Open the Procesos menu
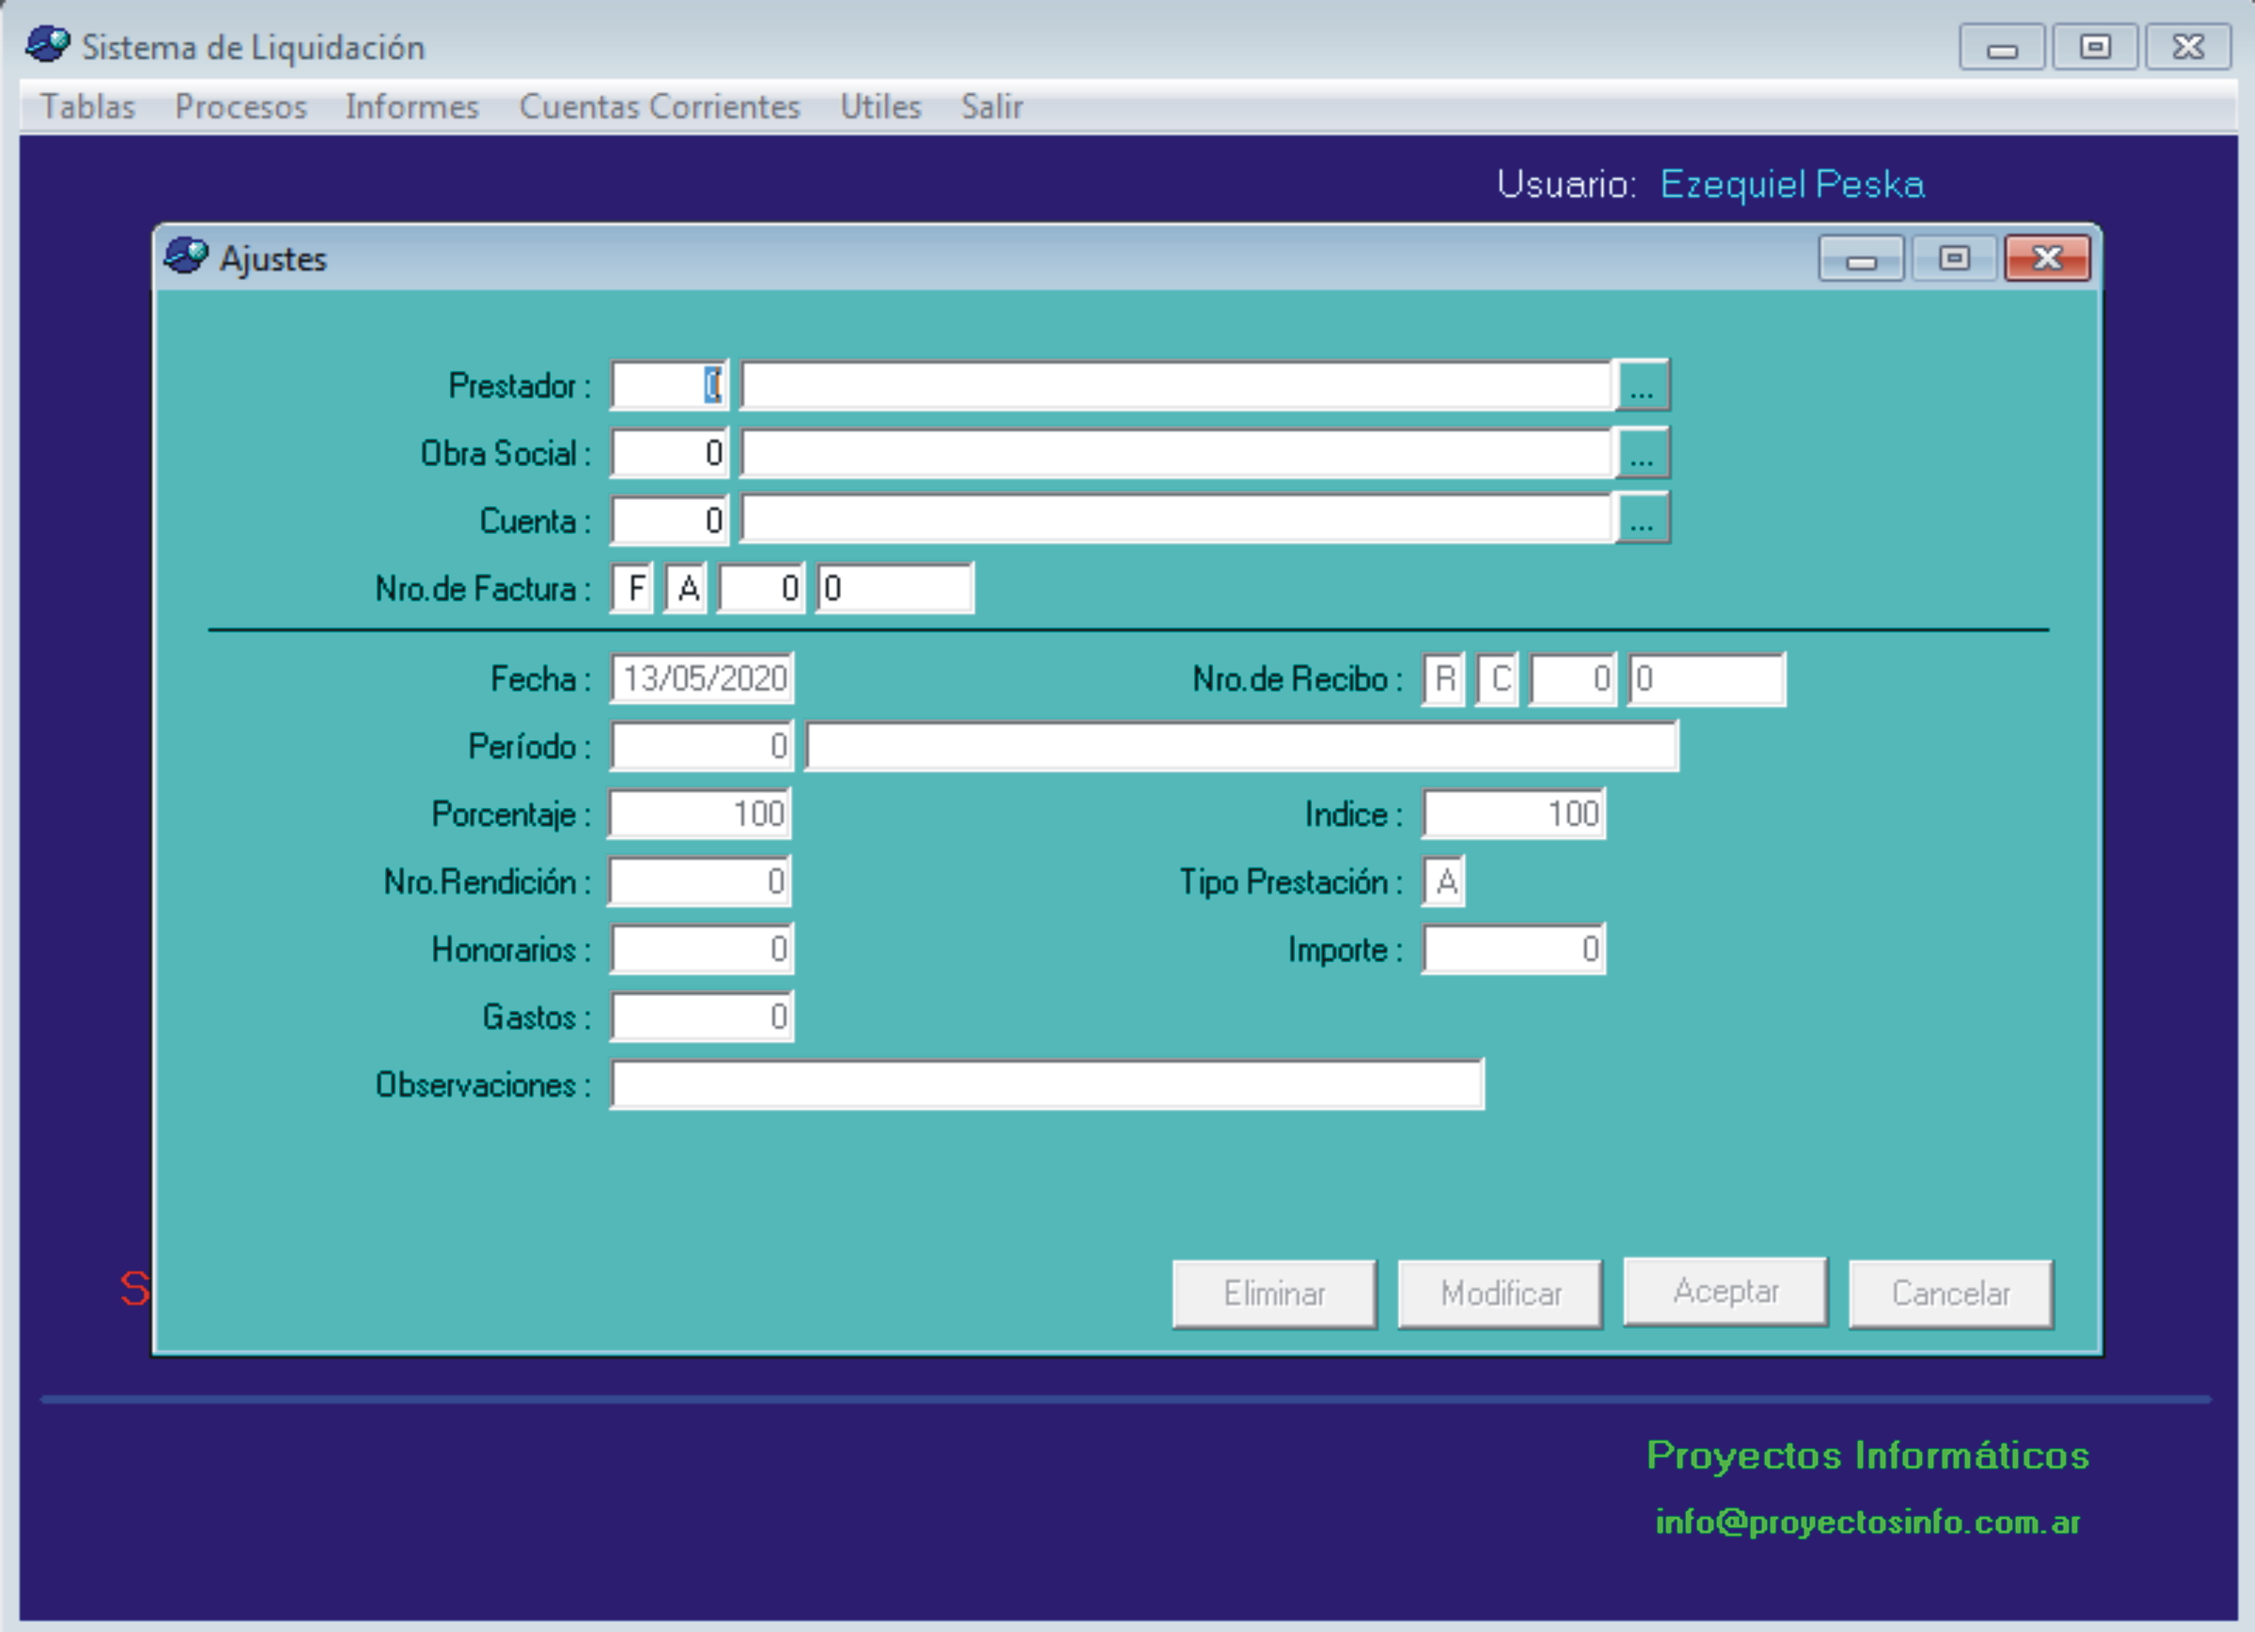This screenshot has width=2255, height=1632. (x=241, y=106)
